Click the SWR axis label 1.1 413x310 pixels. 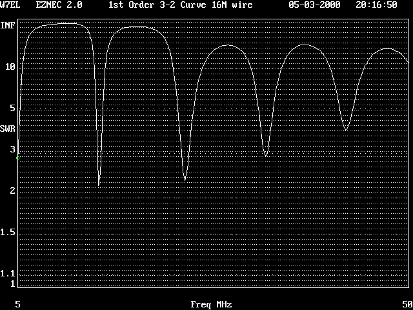pyautogui.click(x=8, y=273)
